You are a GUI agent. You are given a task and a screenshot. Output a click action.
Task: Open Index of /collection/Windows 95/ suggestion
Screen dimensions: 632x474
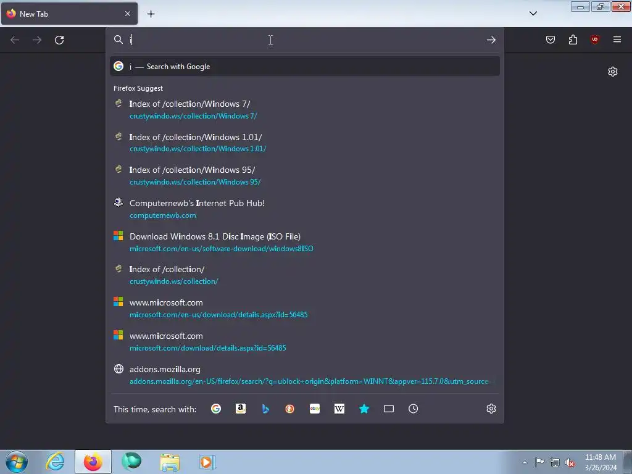tap(305, 176)
